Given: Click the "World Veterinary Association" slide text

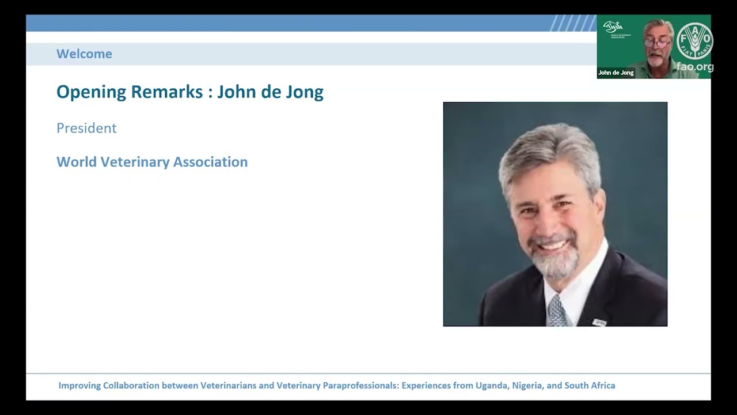Looking at the screenshot, I should click(152, 162).
